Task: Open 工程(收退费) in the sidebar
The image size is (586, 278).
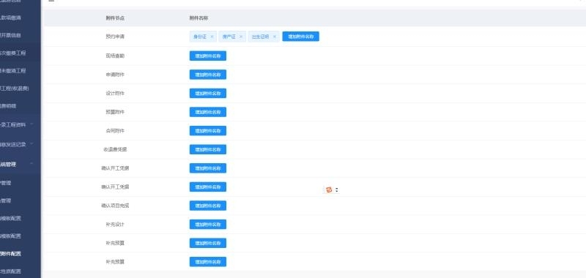Action: click(x=14, y=89)
